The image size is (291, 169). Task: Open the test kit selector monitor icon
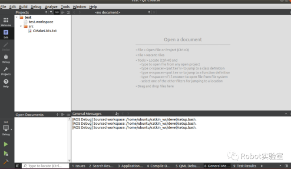pyautogui.click(x=6, y=128)
